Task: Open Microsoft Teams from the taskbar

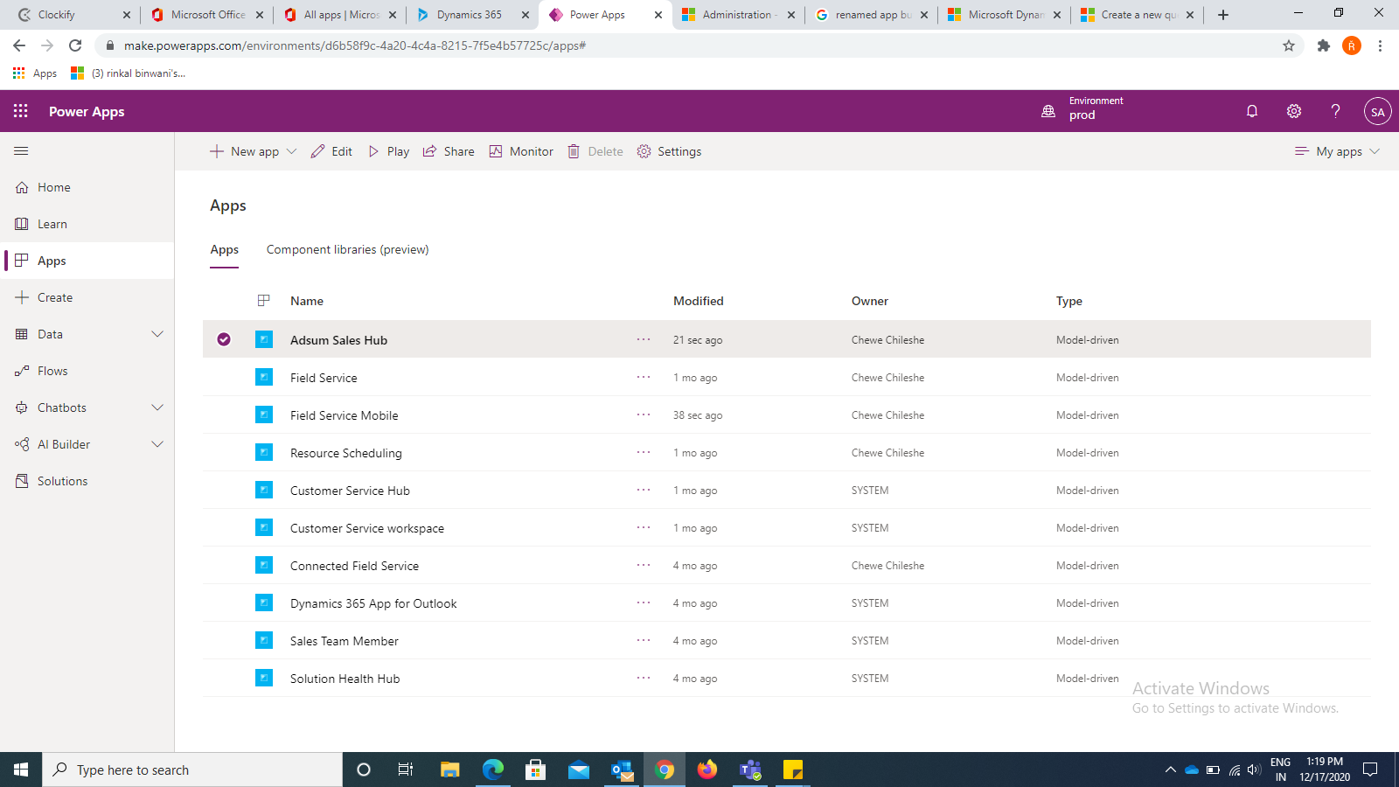Action: (x=750, y=770)
